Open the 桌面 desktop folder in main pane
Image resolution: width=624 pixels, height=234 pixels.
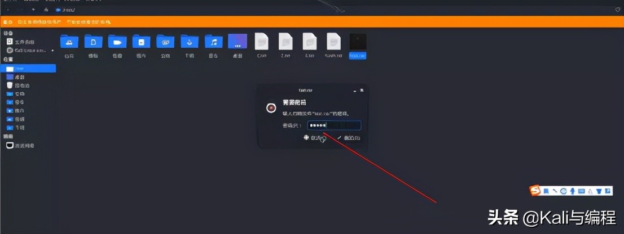click(x=238, y=47)
